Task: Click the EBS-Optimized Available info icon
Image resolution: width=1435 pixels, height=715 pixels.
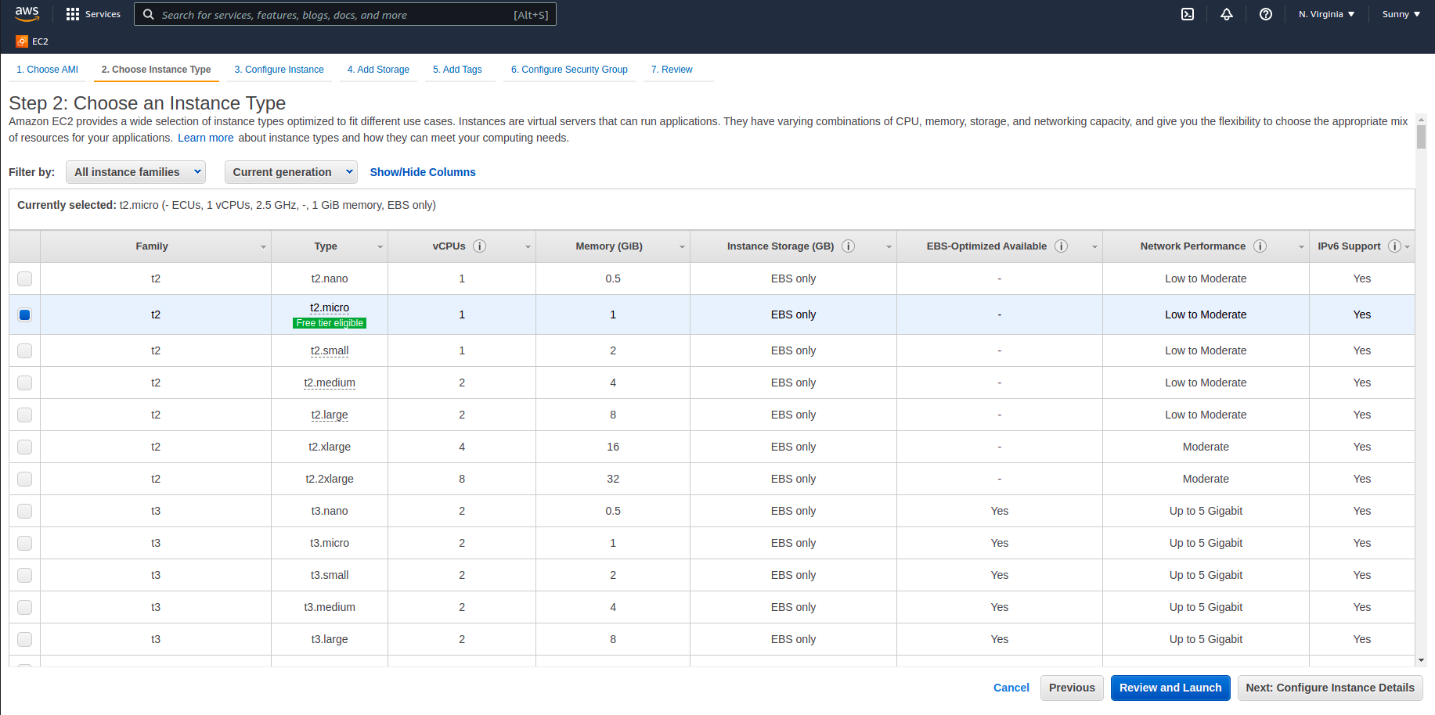Action: [x=1061, y=246]
